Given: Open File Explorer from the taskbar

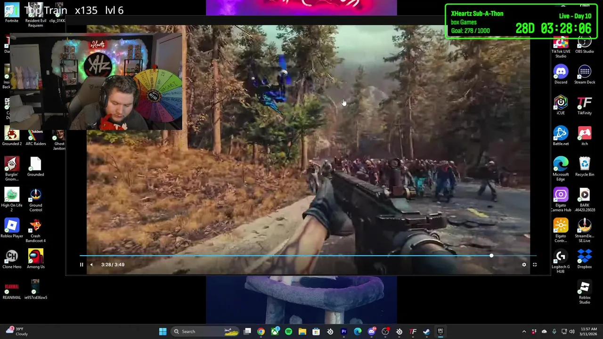Looking at the screenshot, I should coord(302,331).
